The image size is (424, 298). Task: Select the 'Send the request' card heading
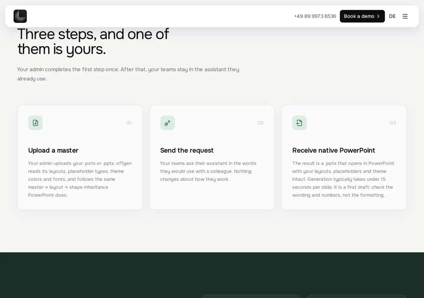click(187, 150)
